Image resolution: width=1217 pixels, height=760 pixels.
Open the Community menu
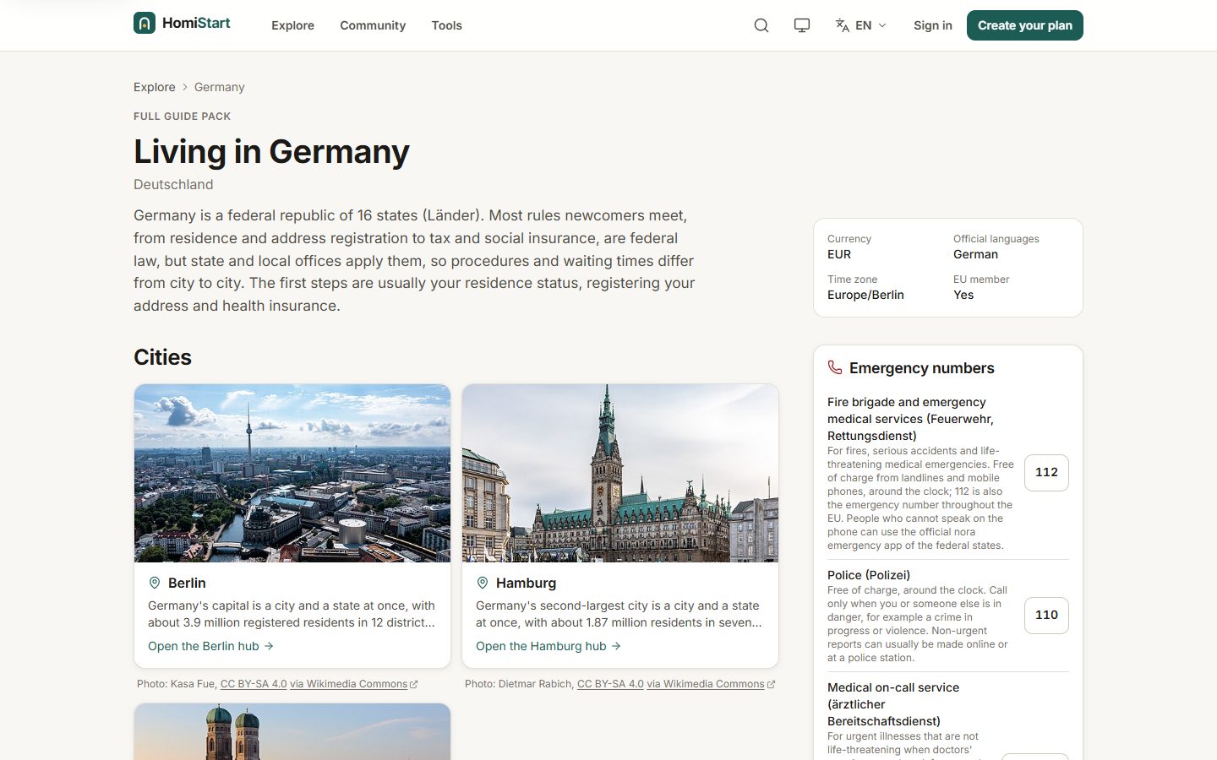click(373, 25)
